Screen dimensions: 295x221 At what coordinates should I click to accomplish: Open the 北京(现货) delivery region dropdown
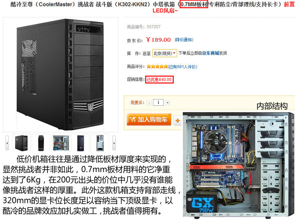tap(165, 53)
